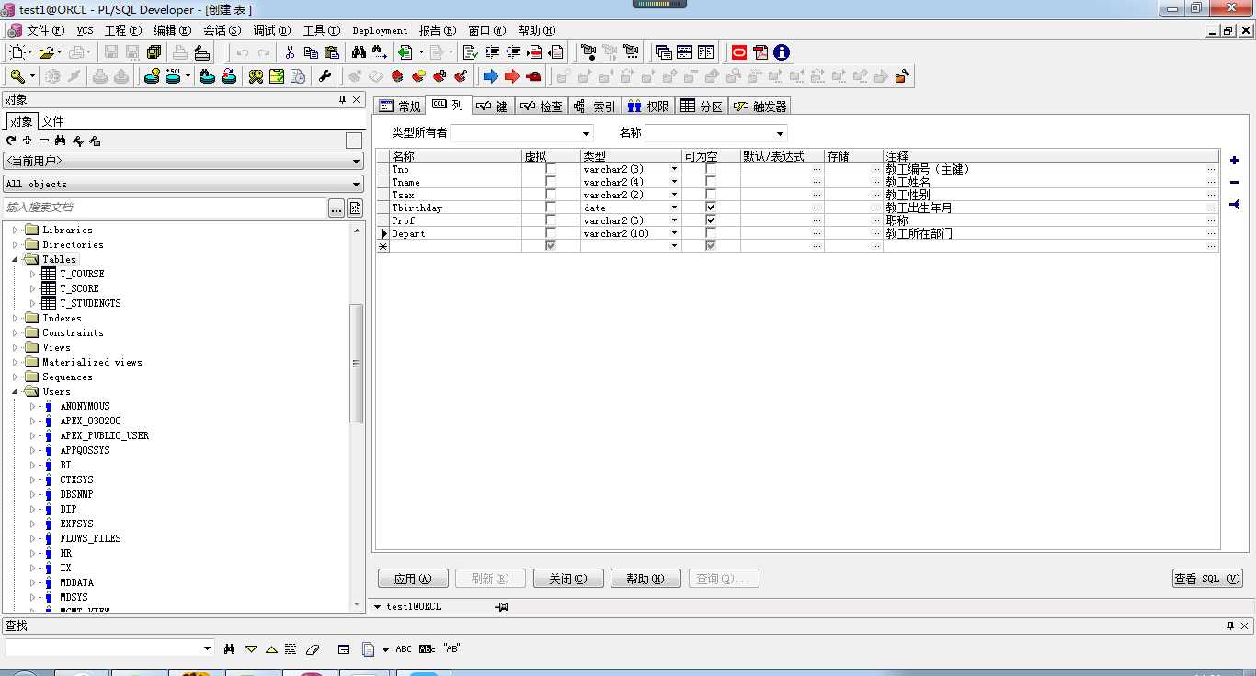The image size is (1256, 676).
Task: Toggle nullable checkbox for Tno column
Action: 711,169
